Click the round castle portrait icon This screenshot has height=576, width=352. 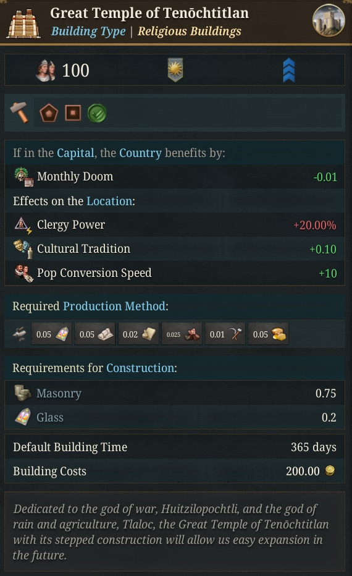(x=329, y=21)
